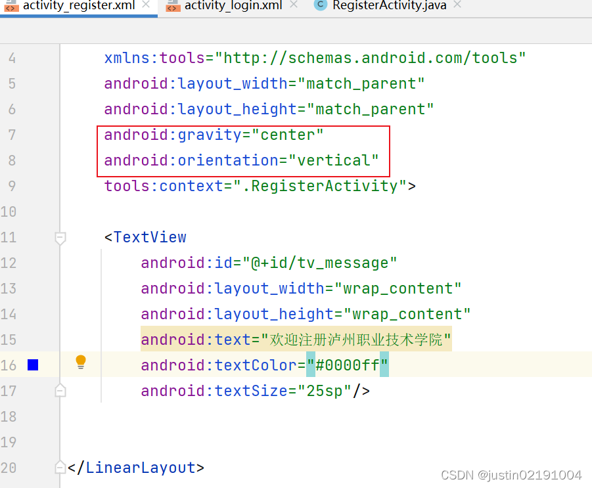
Task: Close the activity_register.xml tab
Action: (146, 5)
